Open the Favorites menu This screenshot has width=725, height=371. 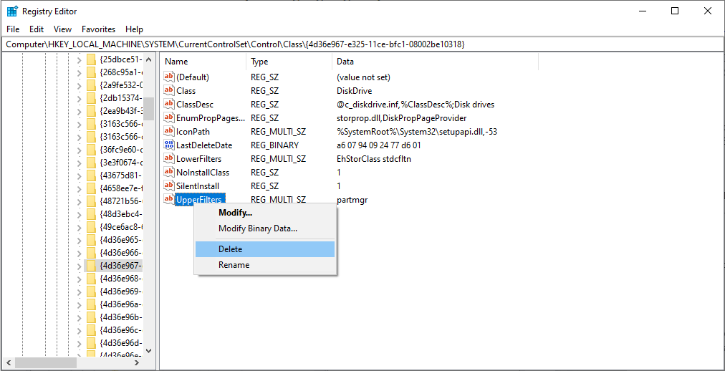[98, 29]
